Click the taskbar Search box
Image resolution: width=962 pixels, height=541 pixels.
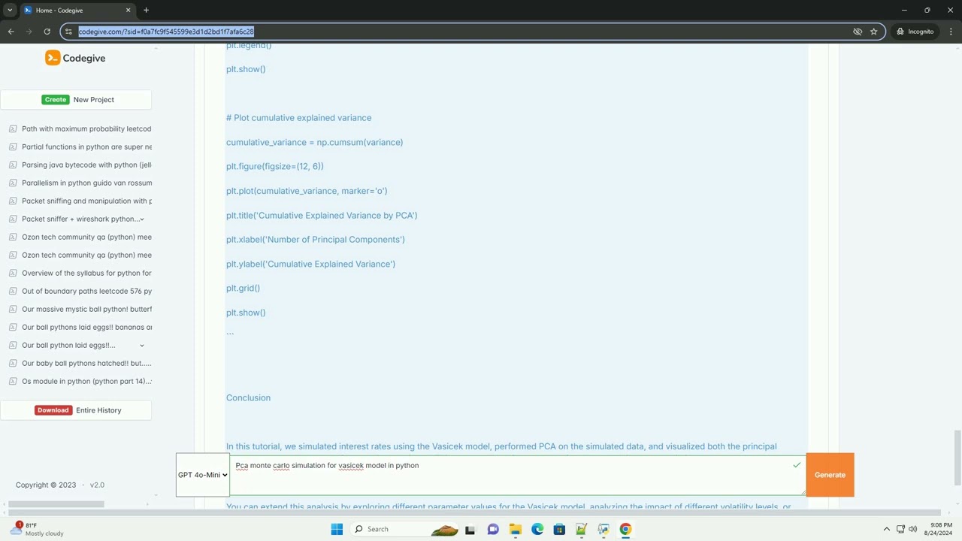pos(405,529)
